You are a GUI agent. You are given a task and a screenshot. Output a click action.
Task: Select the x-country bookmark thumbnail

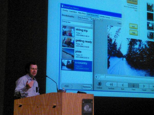click(x=68, y=65)
